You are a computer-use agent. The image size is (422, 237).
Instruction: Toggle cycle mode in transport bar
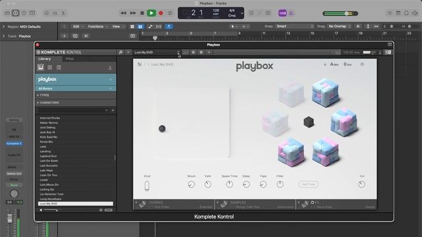[170, 13]
